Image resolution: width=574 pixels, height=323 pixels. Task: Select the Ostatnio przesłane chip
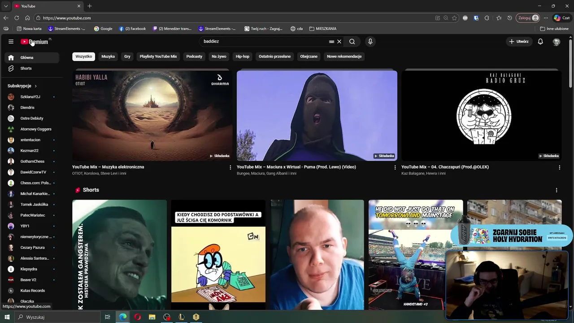click(x=275, y=57)
